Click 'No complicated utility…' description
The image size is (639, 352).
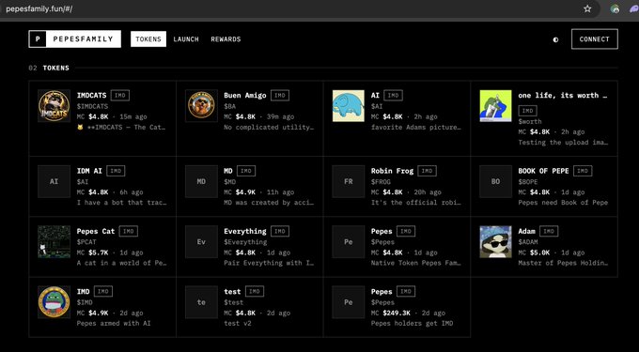[269, 128]
